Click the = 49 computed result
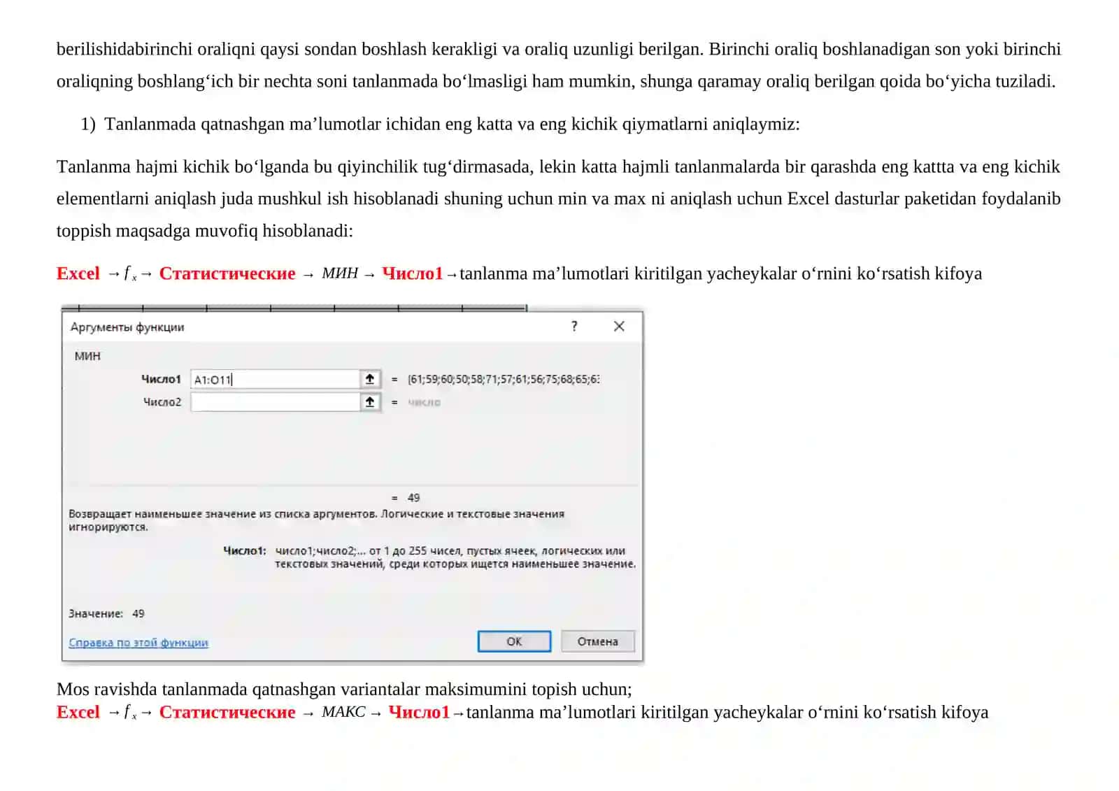The height and width of the screenshot is (791, 1119). pos(406,497)
